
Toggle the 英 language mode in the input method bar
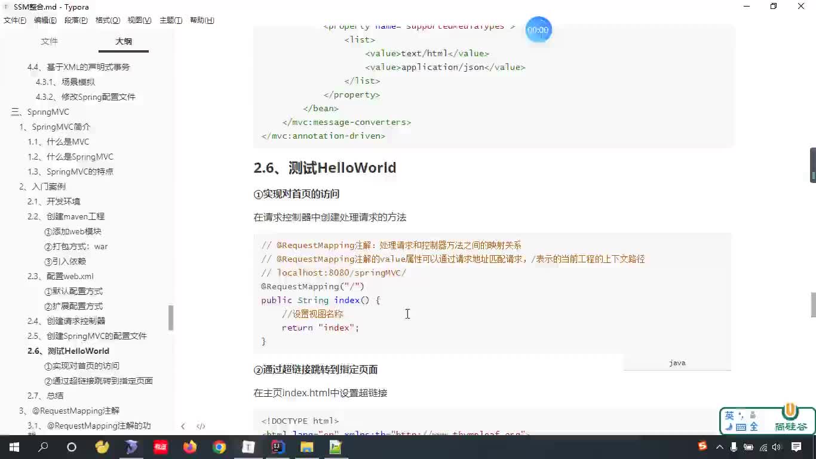(x=729, y=415)
